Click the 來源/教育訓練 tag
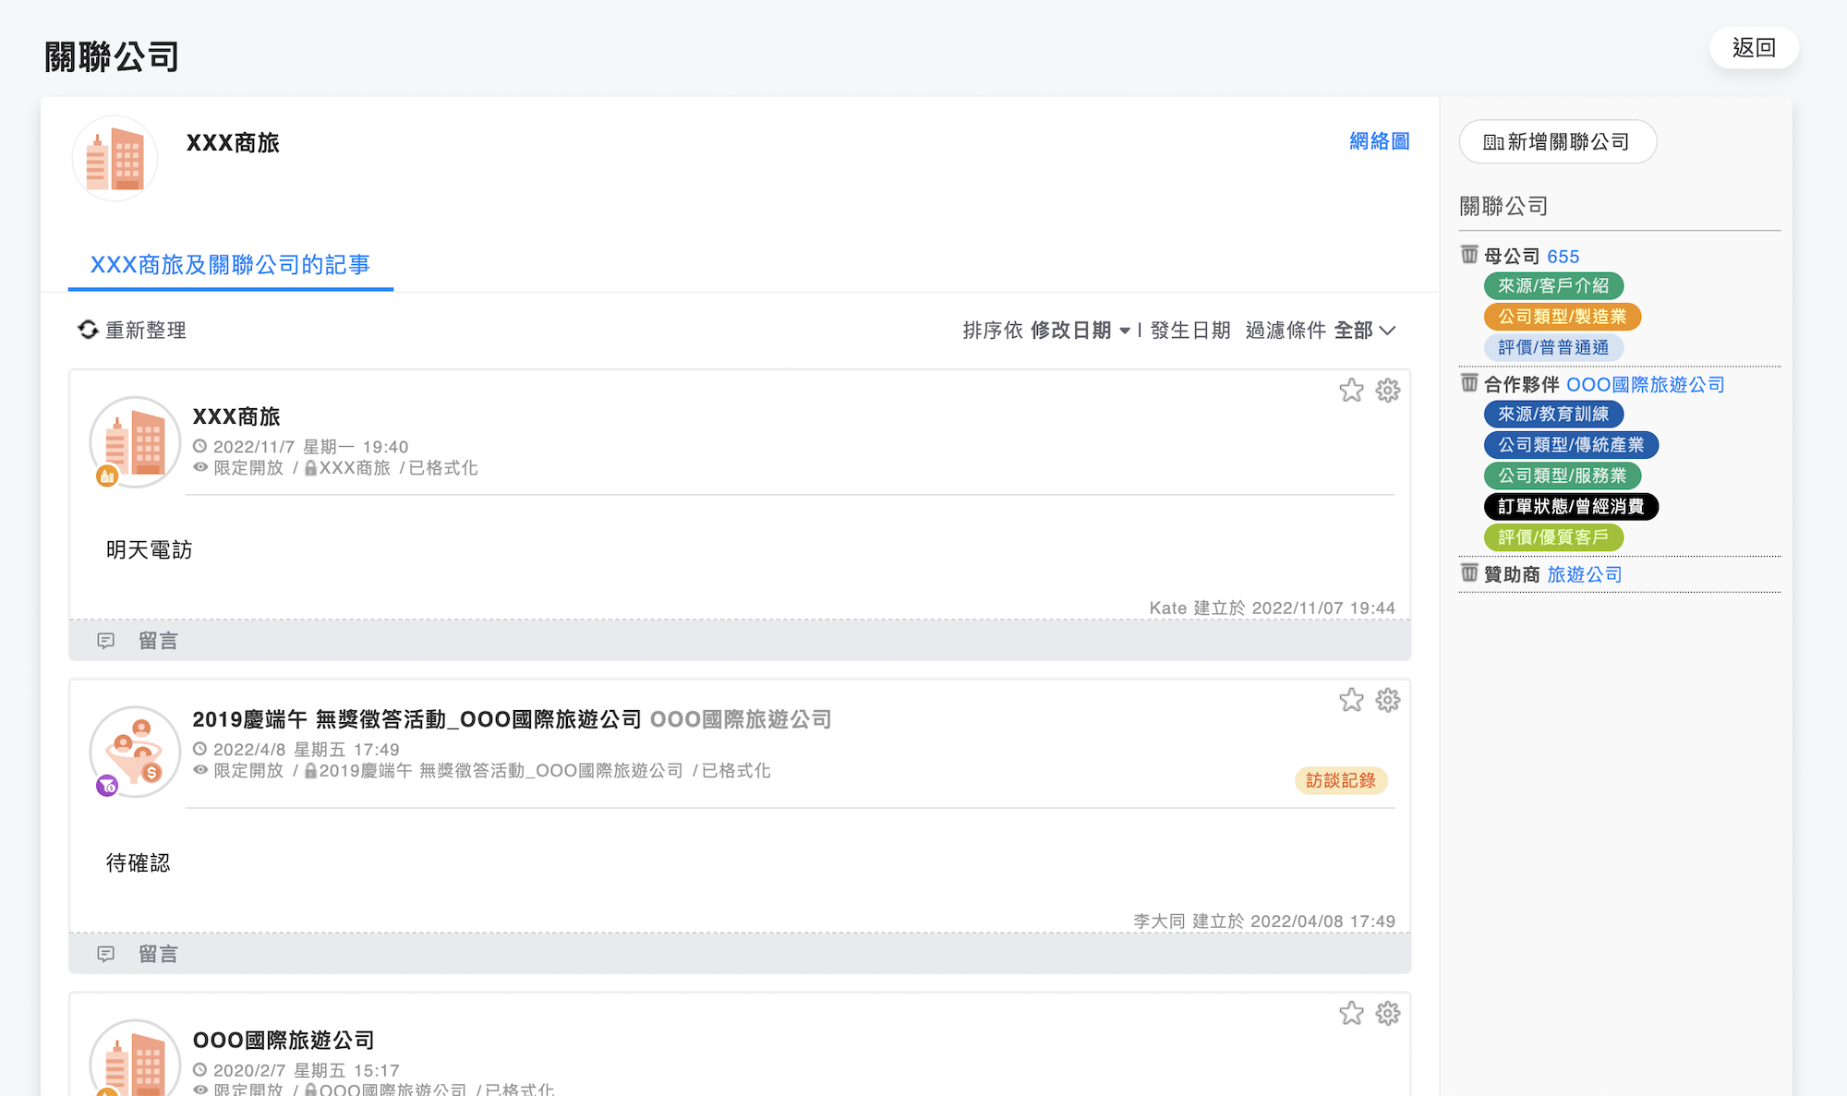This screenshot has width=1847, height=1096. point(1553,415)
